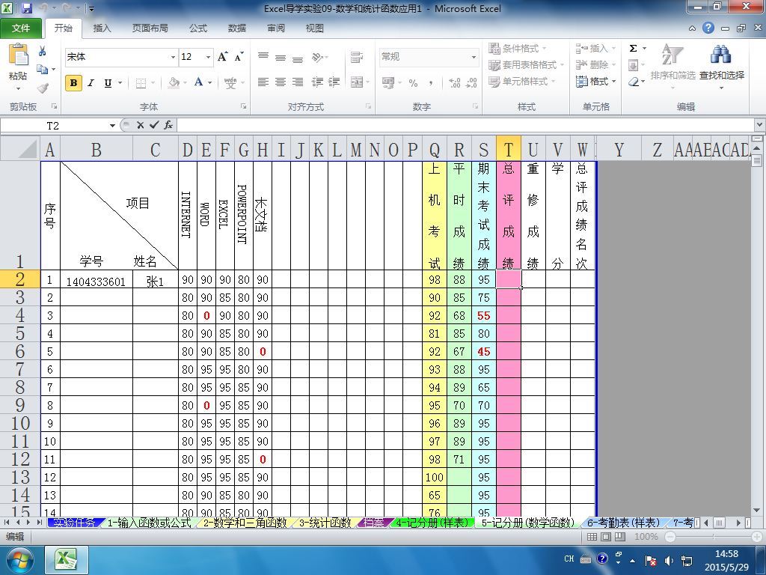Click the wrap text icon
766x575 pixels.
[357, 57]
